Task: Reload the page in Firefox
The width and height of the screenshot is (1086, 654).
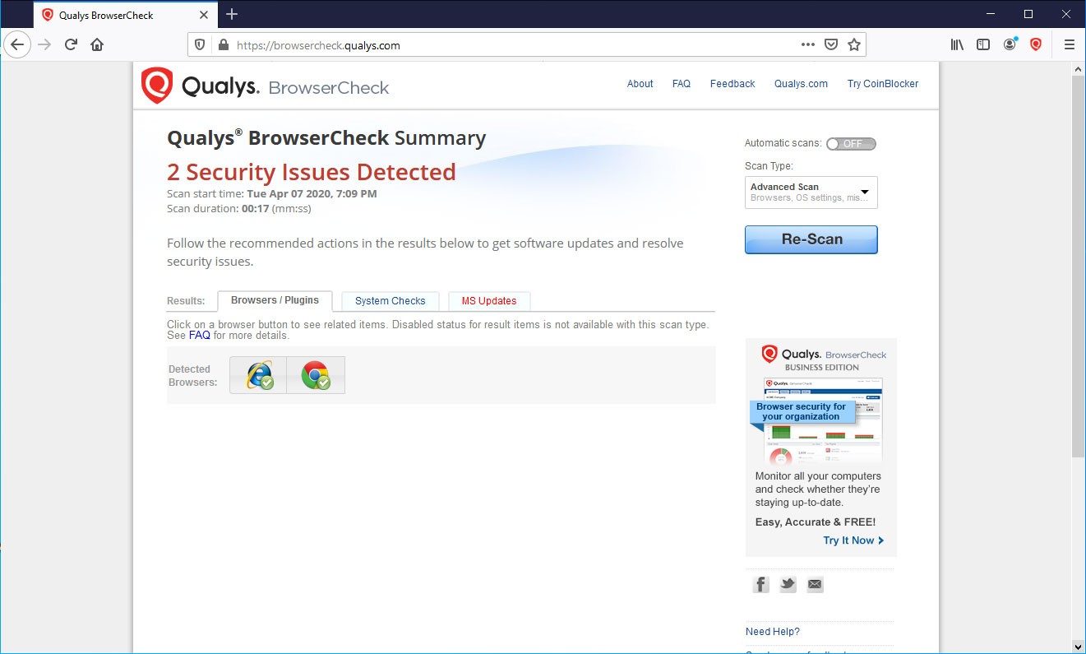Action: coord(71,45)
